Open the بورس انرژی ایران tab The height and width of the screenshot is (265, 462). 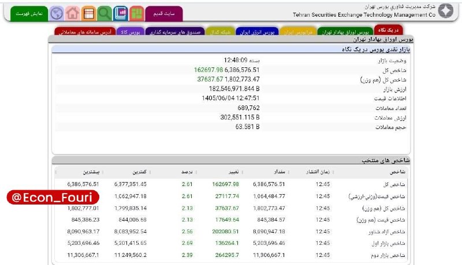click(257, 32)
